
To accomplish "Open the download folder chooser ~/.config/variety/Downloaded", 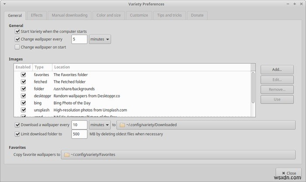I will 206,125.
